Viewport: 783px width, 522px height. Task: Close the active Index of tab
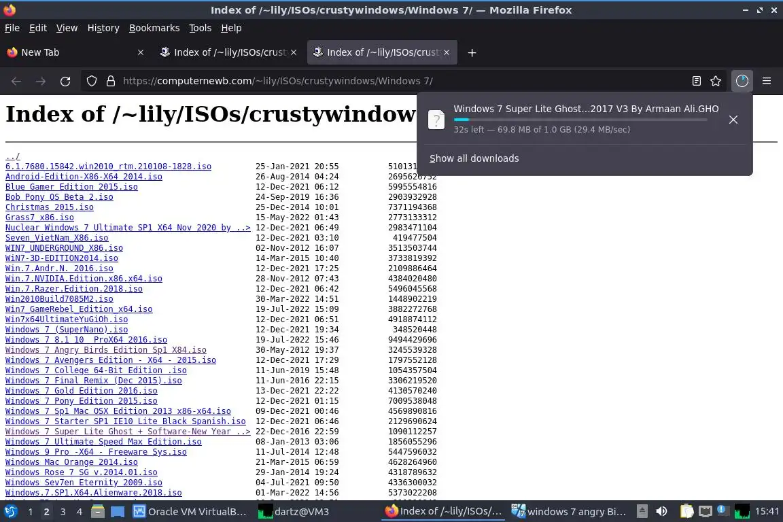[447, 52]
